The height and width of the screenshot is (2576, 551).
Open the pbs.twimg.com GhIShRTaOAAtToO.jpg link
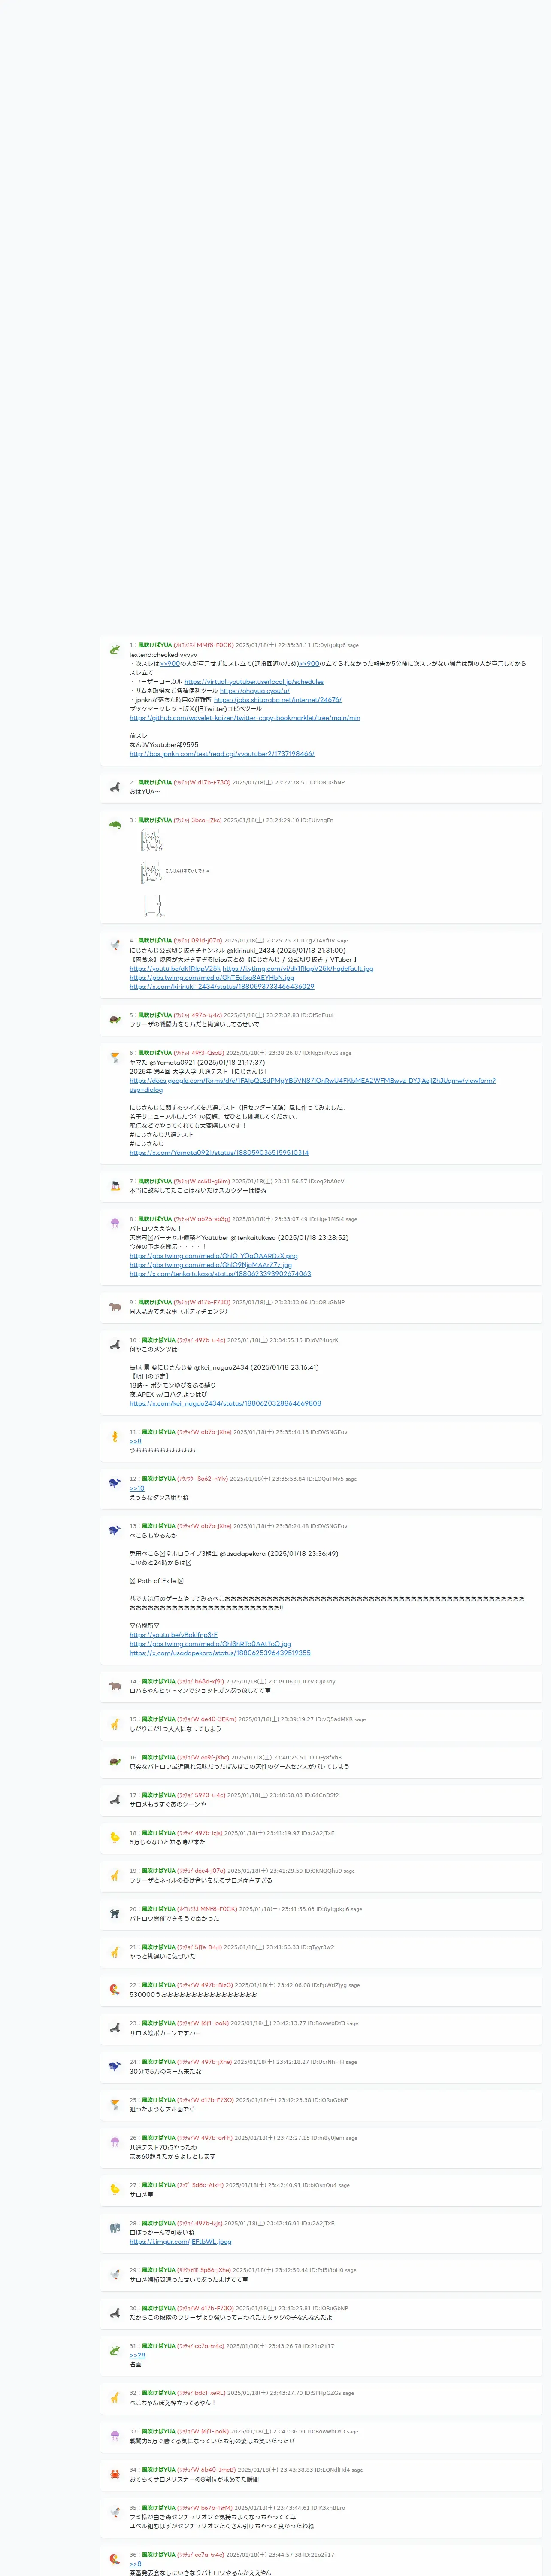coord(210,1644)
